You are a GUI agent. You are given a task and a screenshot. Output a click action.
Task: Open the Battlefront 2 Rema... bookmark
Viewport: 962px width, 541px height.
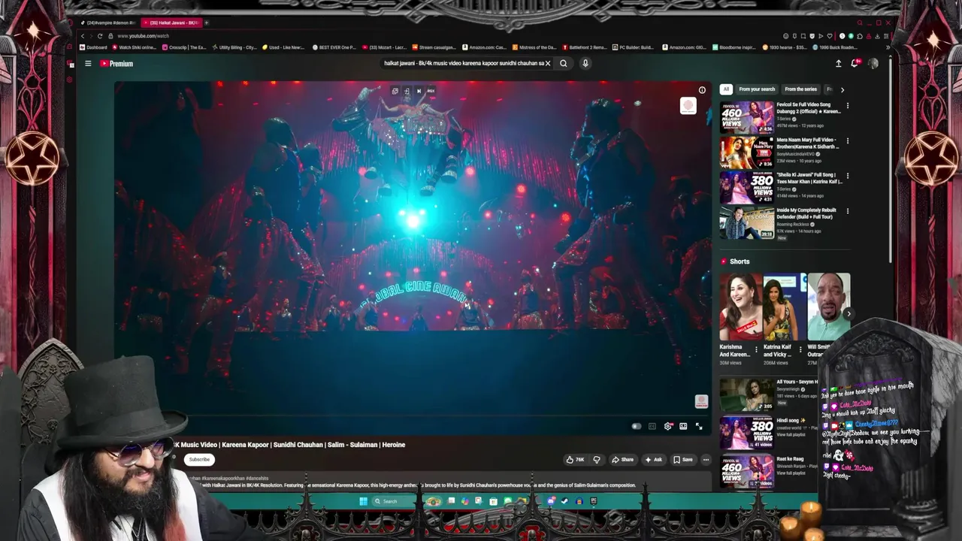coord(583,47)
